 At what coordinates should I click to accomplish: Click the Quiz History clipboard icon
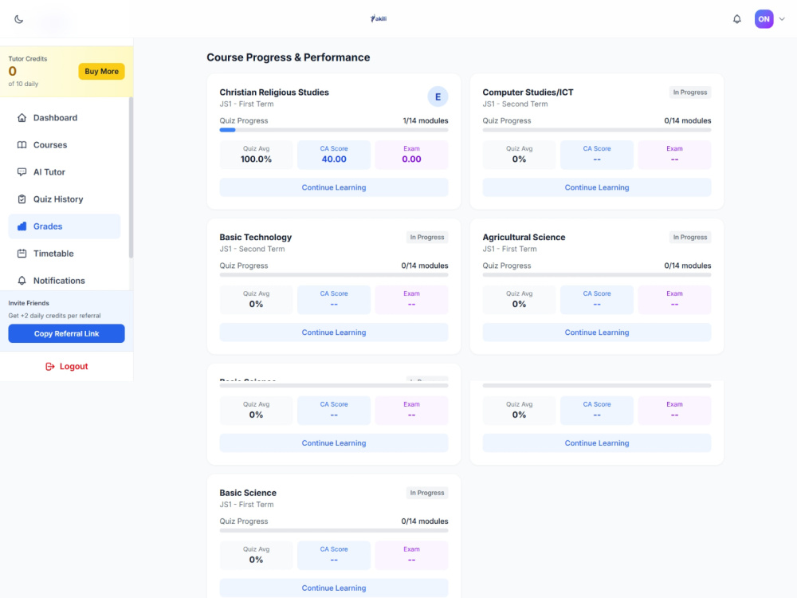[22, 199]
